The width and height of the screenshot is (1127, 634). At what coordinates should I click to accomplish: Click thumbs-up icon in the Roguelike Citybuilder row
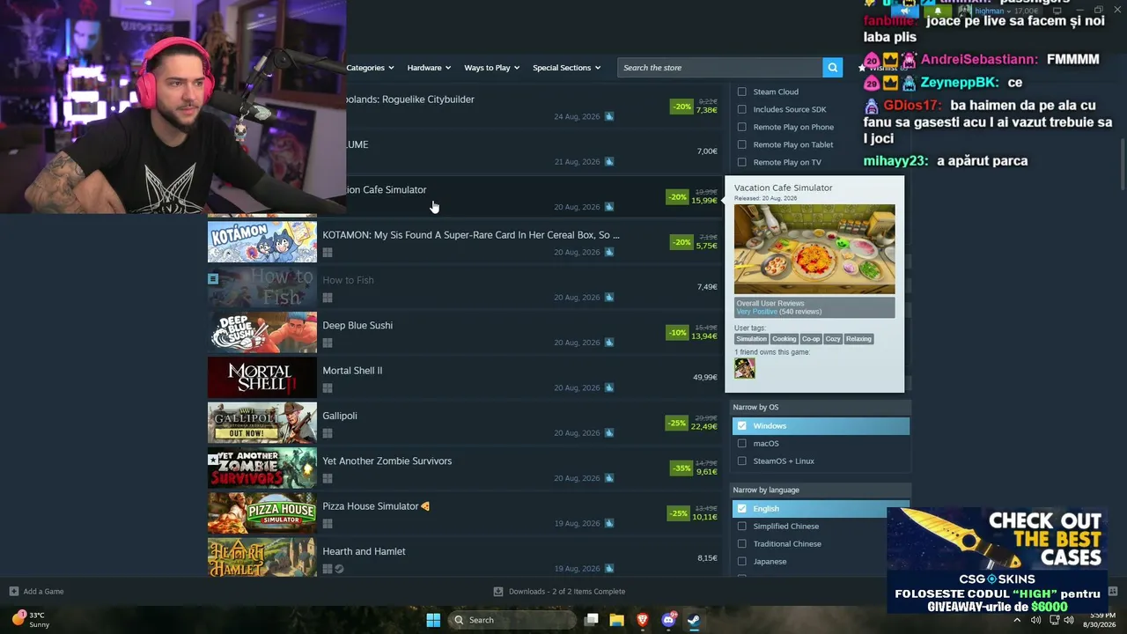(609, 116)
